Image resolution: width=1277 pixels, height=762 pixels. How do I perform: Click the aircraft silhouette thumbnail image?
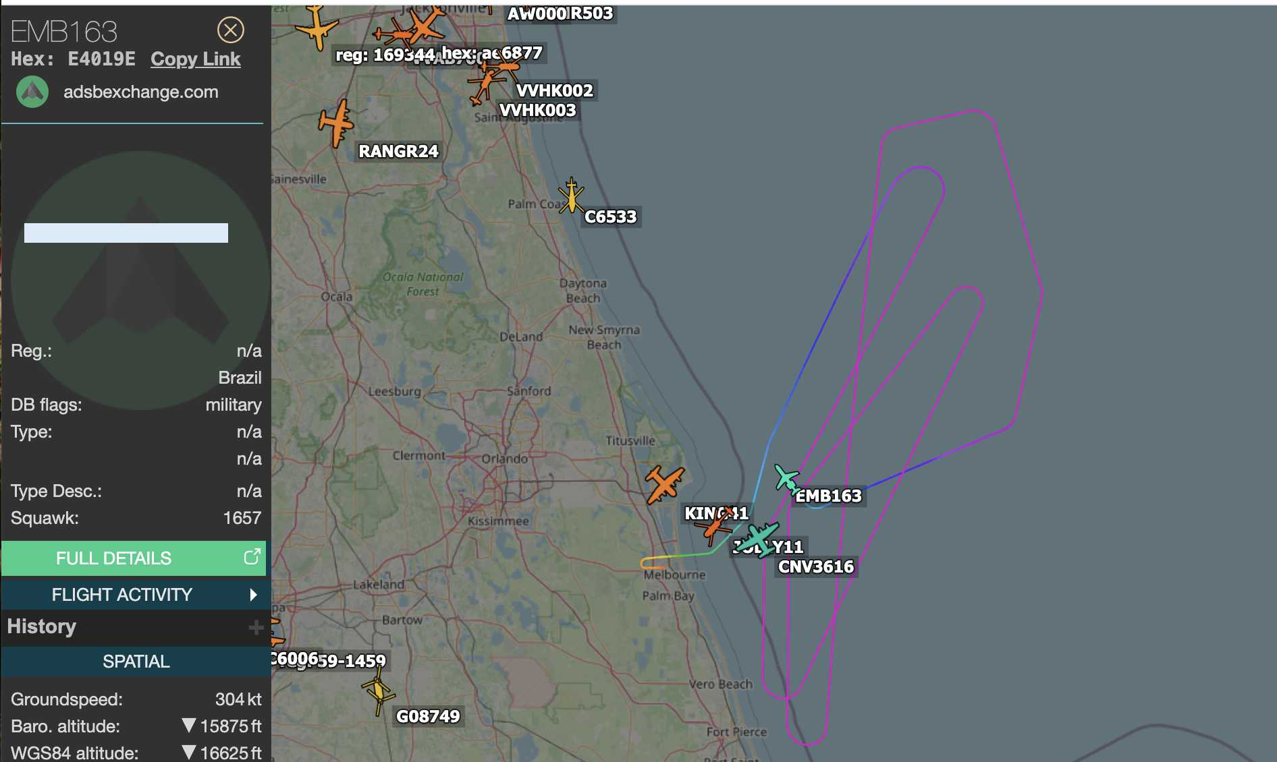(x=140, y=280)
